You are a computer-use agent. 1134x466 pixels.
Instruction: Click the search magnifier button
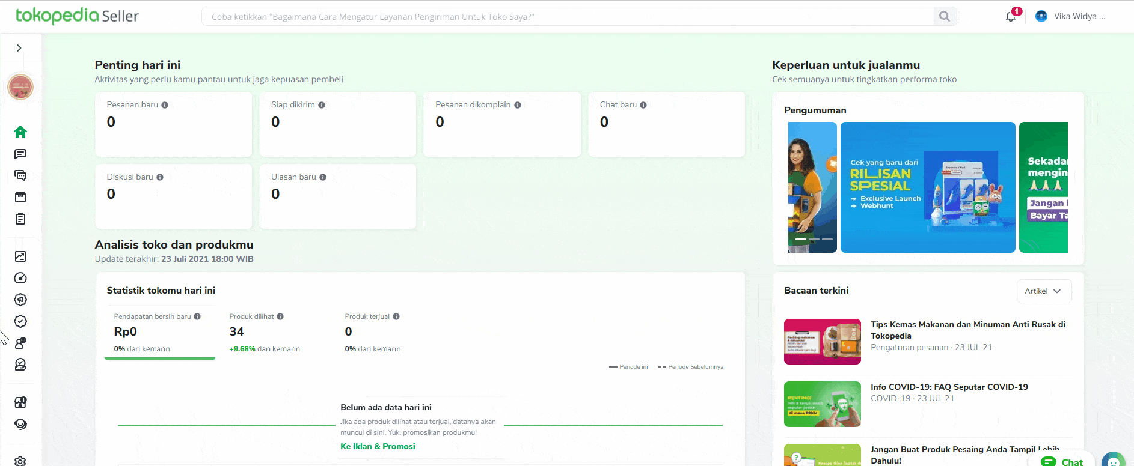pos(945,16)
